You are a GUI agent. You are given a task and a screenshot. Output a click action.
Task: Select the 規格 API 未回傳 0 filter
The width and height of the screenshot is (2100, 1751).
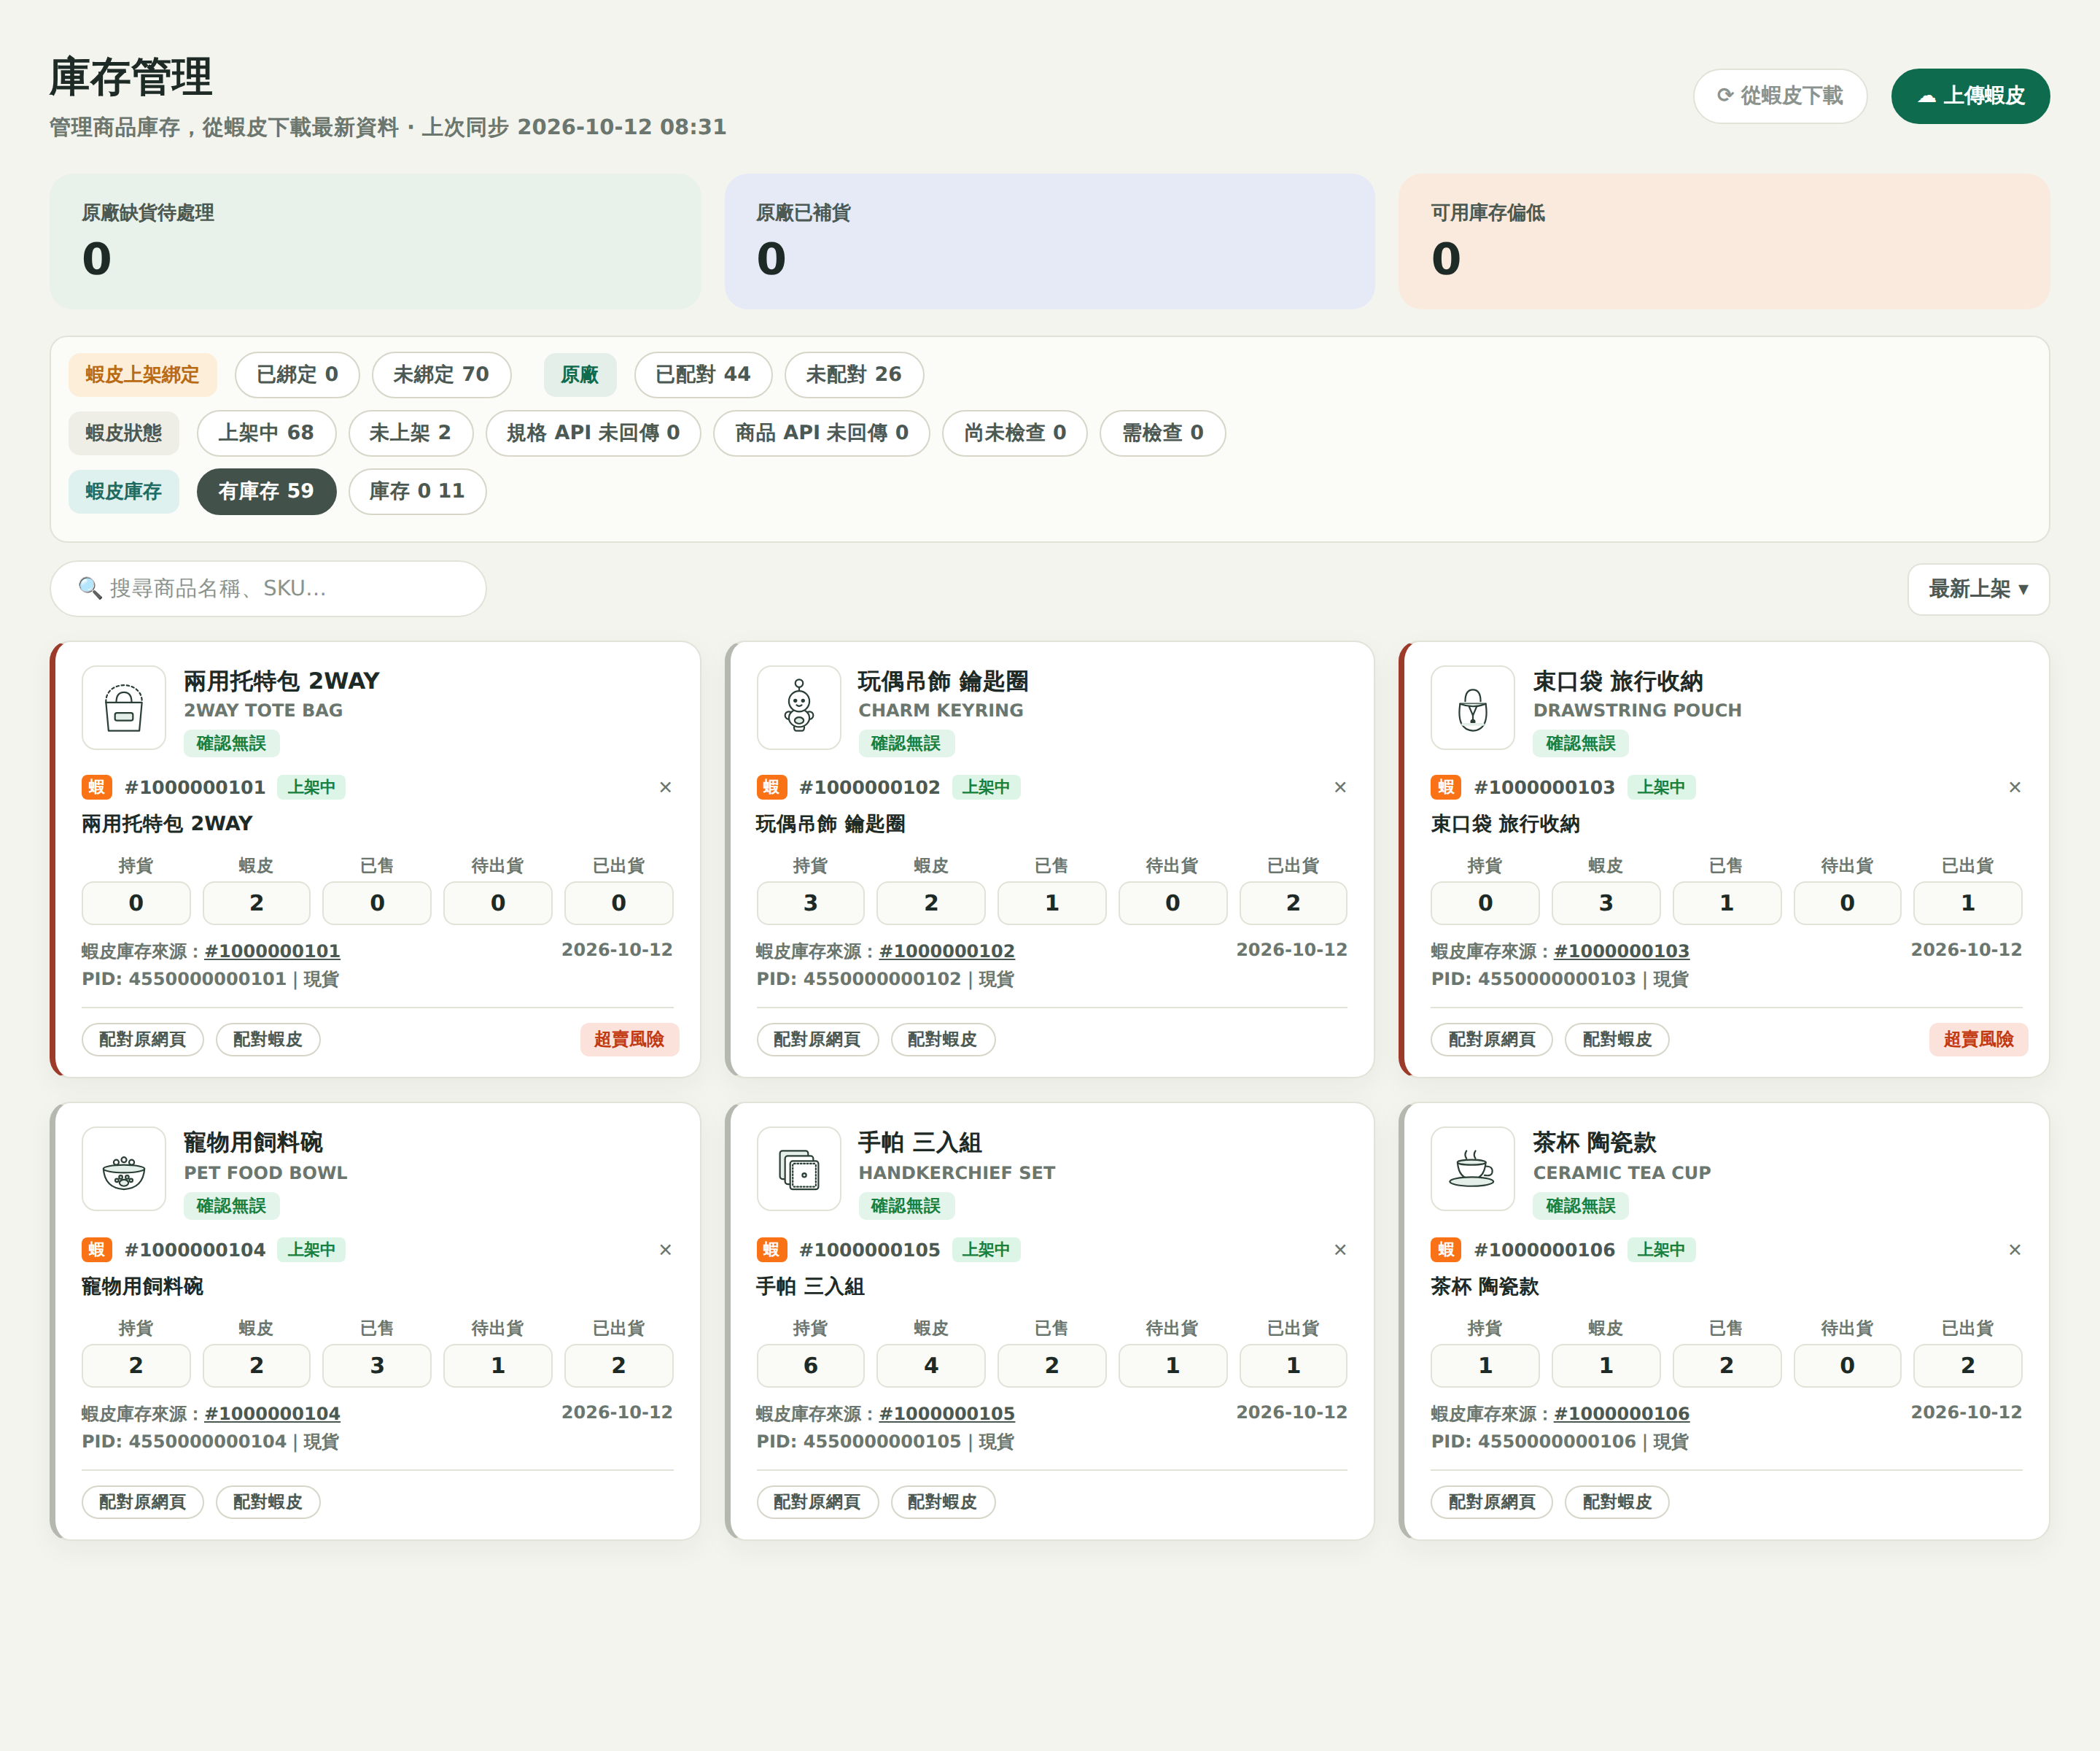pos(593,433)
